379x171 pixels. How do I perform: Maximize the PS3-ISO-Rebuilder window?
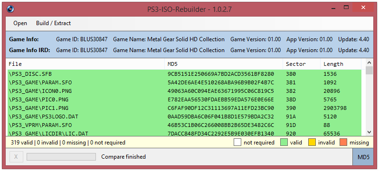346,8
